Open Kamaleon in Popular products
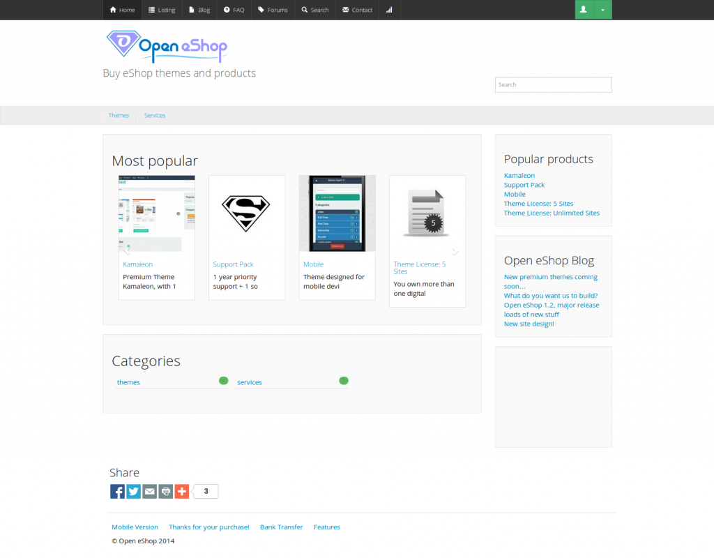 pos(519,175)
